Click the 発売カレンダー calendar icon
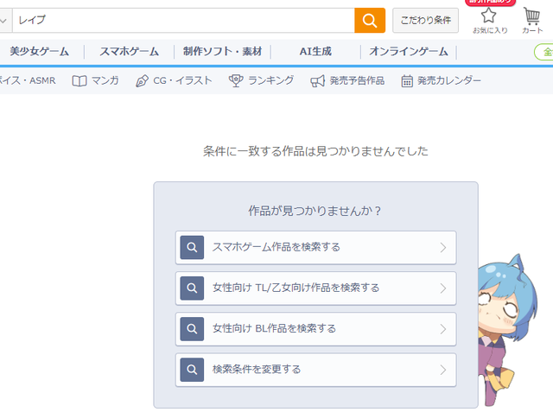Image resolution: width=553 pixels, height=412 pixels. pos(407,80)
